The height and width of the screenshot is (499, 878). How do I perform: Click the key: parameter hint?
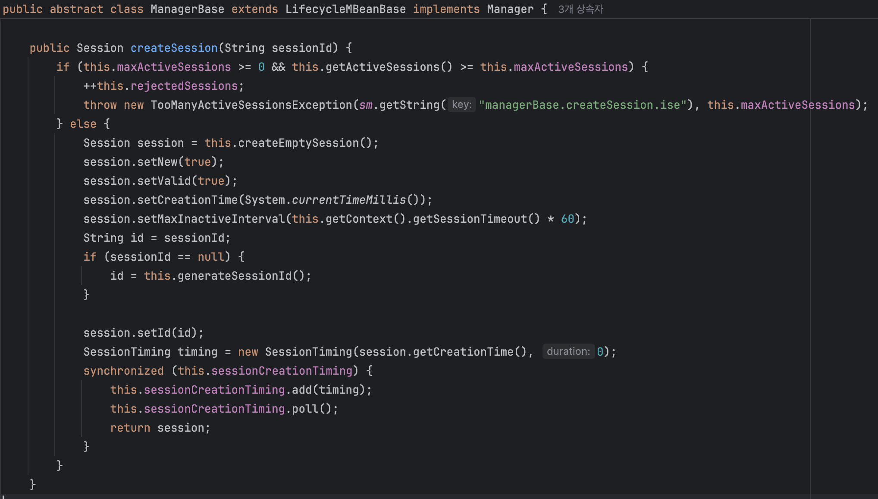click(461, 105)
